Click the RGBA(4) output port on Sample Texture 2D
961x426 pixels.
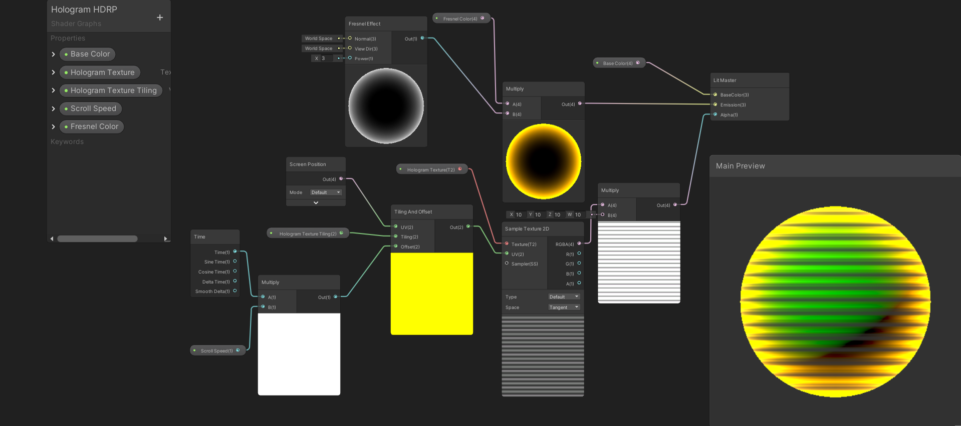[x=579, y=244]
